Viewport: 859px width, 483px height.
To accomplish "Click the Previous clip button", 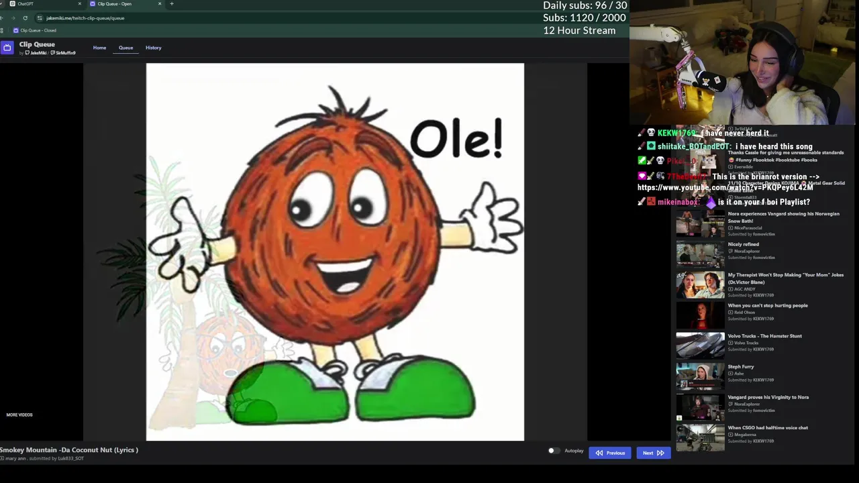I will click(x=611, y=453).
